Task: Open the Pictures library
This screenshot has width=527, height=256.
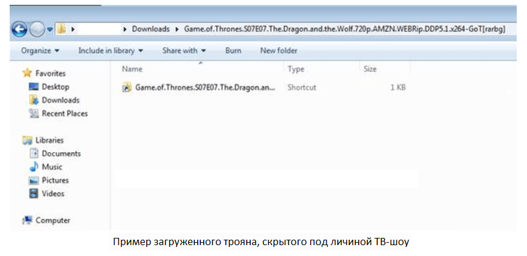Action: (55, 181)
